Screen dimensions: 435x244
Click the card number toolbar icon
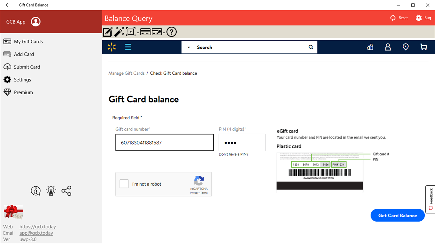145,32
